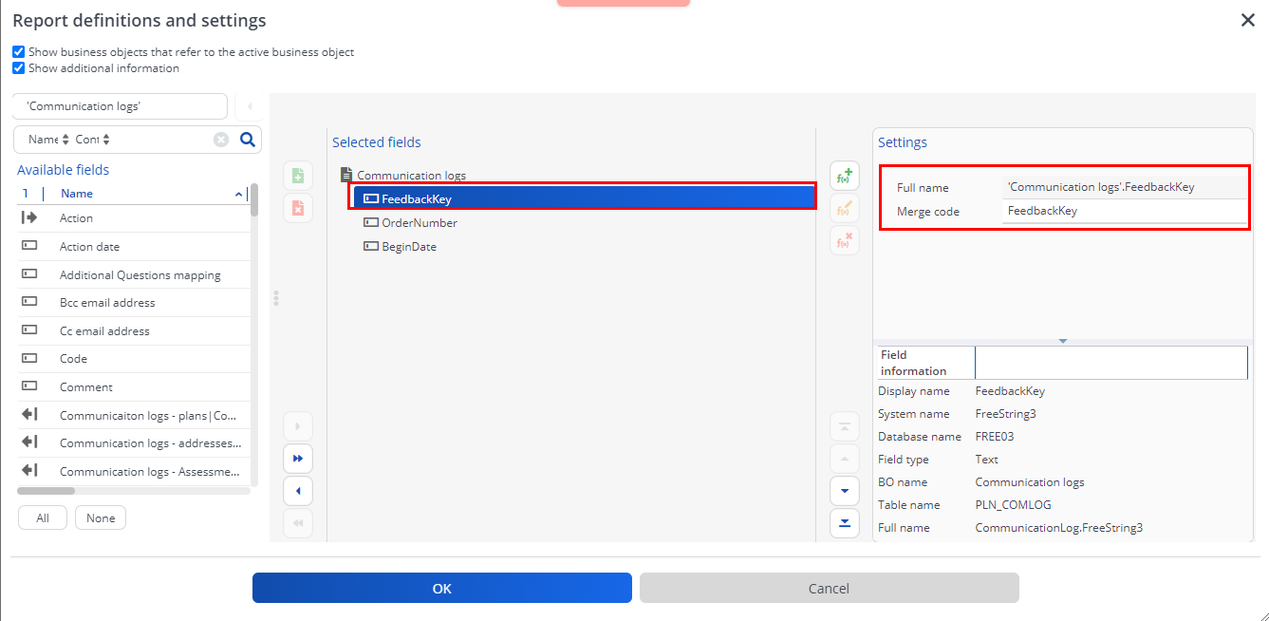Click the Merge code input field
The height and width of the screenshot is (621, 1269).
1125,211
